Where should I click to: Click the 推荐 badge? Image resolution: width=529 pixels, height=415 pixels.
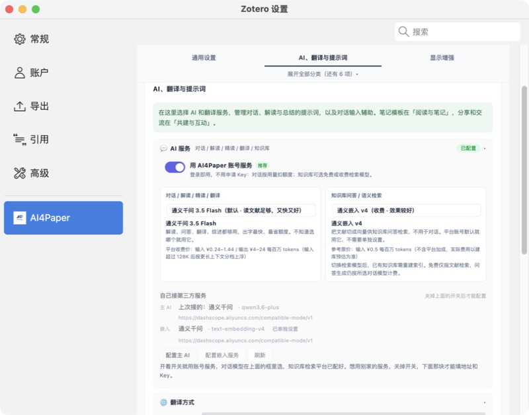[x=263, y=165]
